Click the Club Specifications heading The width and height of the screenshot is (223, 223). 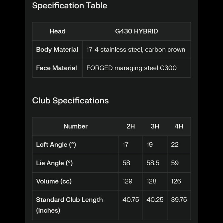(x=70, y=100)
